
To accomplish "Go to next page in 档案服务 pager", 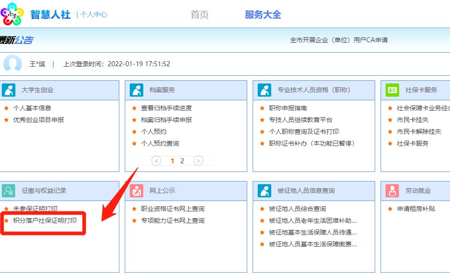I will 198,161.
